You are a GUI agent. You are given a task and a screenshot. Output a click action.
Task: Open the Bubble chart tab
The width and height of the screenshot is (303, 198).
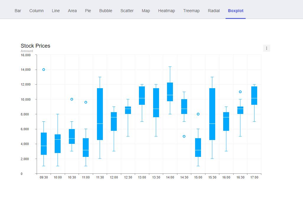click(106, 11)
